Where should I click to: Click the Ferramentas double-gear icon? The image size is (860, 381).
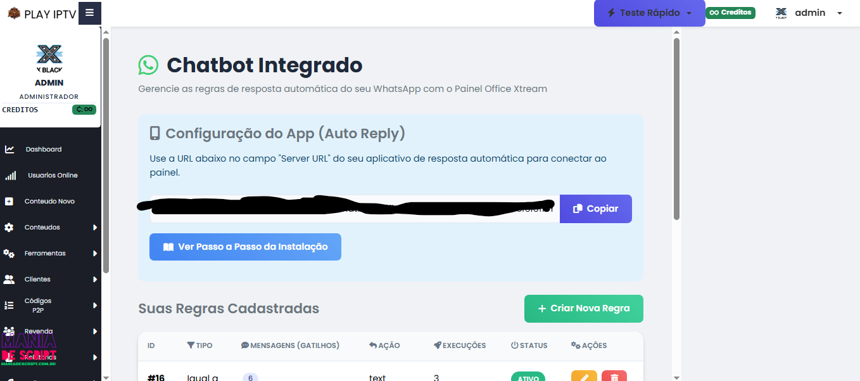pyautogui.click(x=9, y=254)
